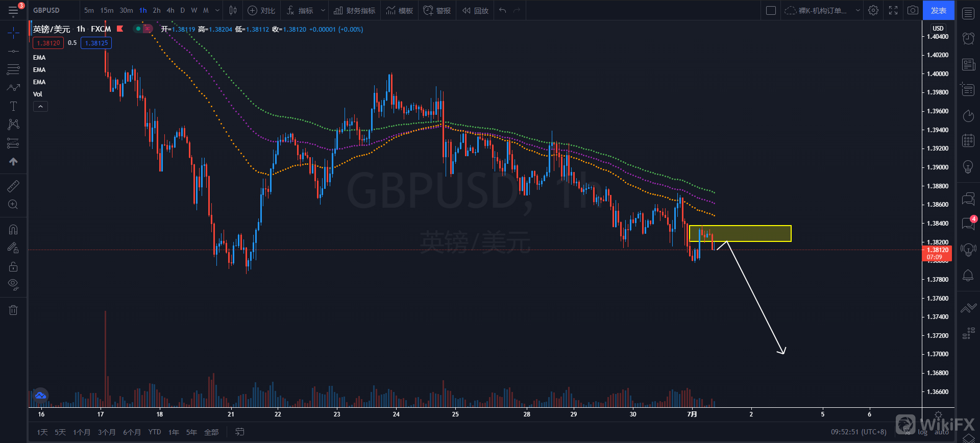This screenshot has width=980, height=443.
Task: Open the data window panel in right sidebar
Action: (968, 90)
